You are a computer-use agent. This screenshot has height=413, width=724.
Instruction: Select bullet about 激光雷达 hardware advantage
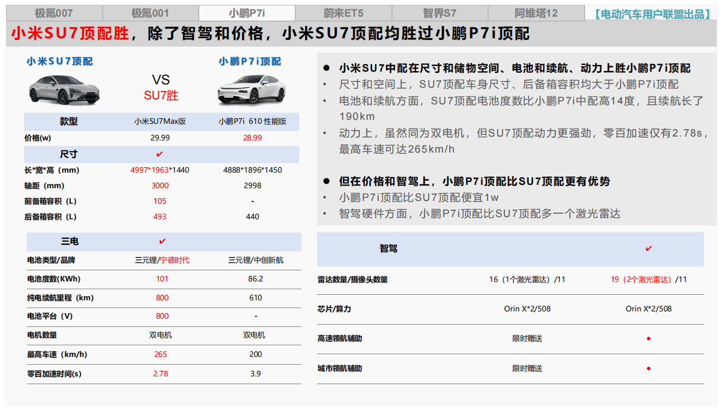point(480,214)
